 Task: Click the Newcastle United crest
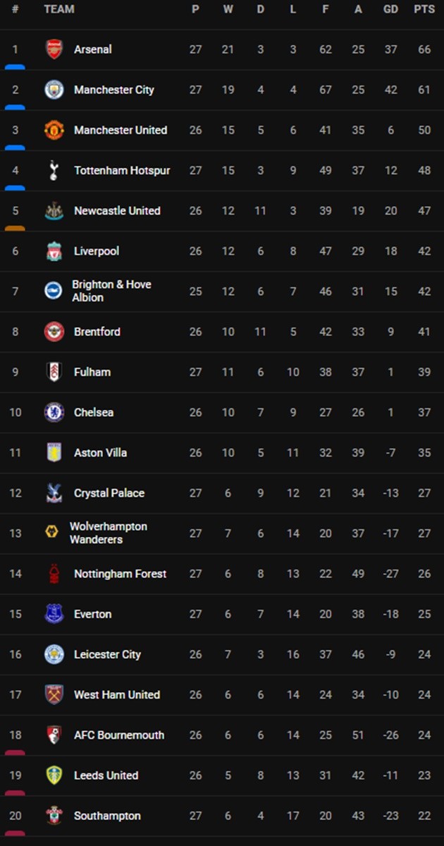coord(54,211)
